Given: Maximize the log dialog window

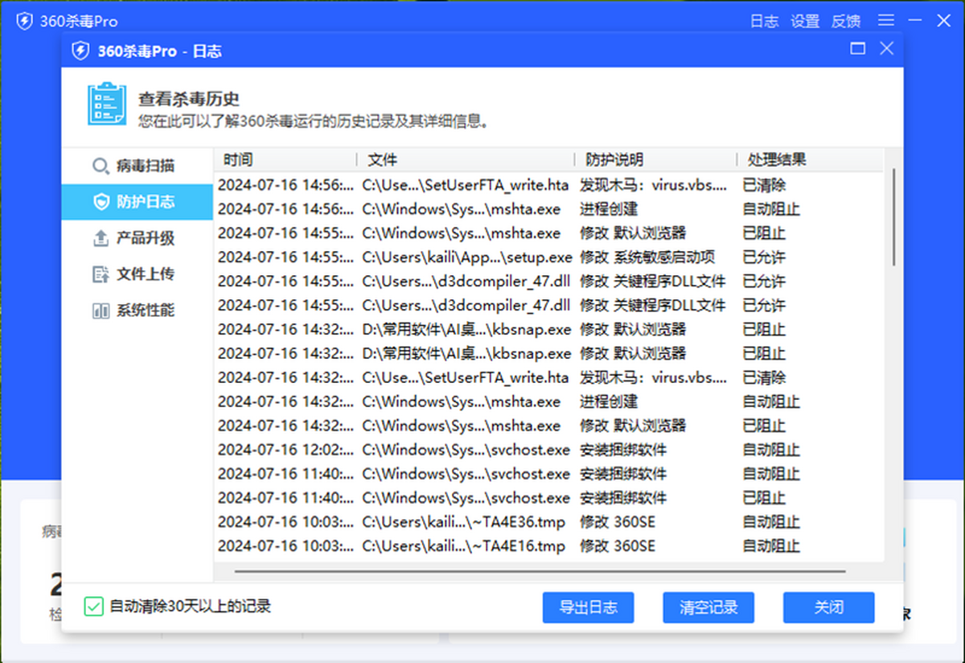Looking at the screenshot, I should point(858,49).
